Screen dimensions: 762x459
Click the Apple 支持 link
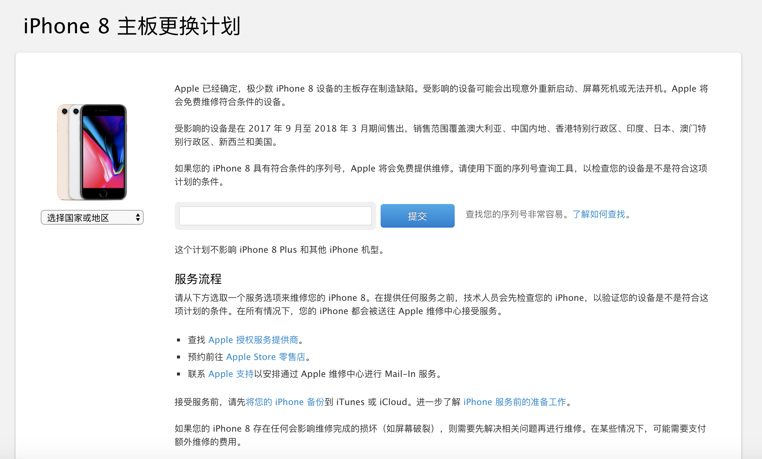231,374
